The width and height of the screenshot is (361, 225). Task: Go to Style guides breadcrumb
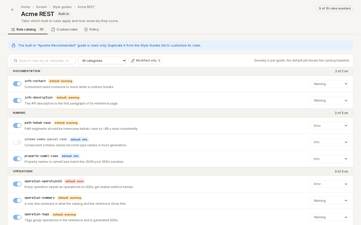click(62, 7)
